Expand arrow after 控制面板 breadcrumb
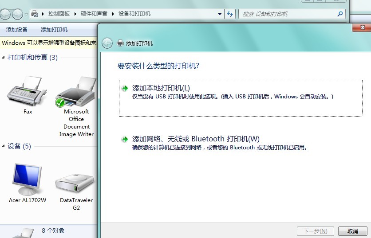The width and height of the screenshot is (371, 238). pyautogui.click(x=75, y=14)
